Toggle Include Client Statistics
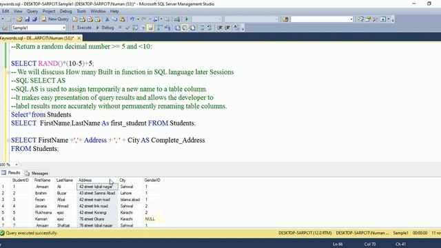 click(x=167, y=28)
